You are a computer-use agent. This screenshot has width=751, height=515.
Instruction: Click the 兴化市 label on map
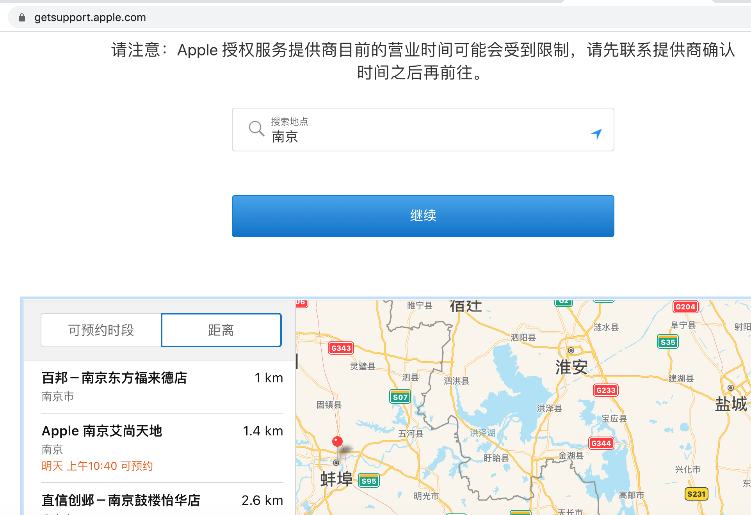pos(688,469)
